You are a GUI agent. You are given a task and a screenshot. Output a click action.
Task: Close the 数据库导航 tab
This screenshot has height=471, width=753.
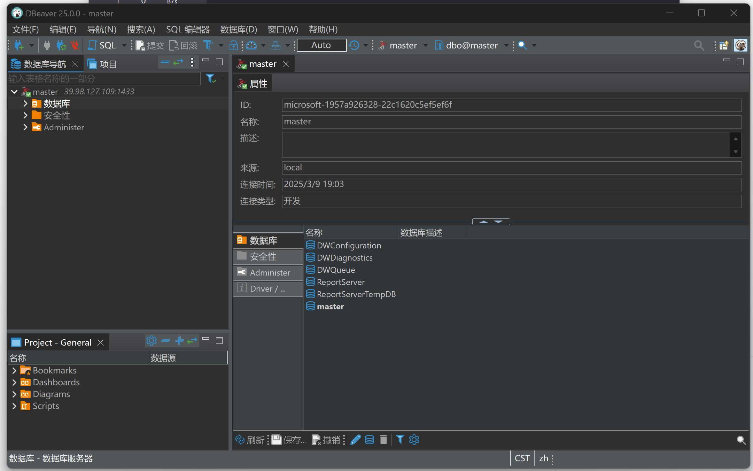(75, 64)
